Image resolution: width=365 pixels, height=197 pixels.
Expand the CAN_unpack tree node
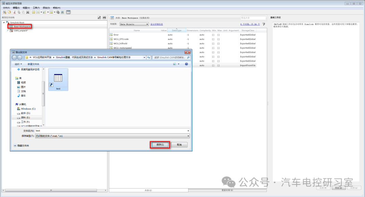tap(8, 30)
